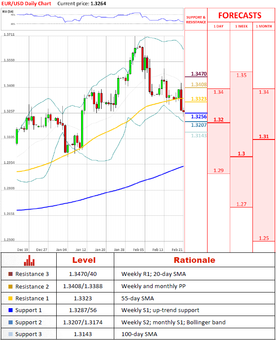Click rationale '100-day SMA'

coord(139,334)
